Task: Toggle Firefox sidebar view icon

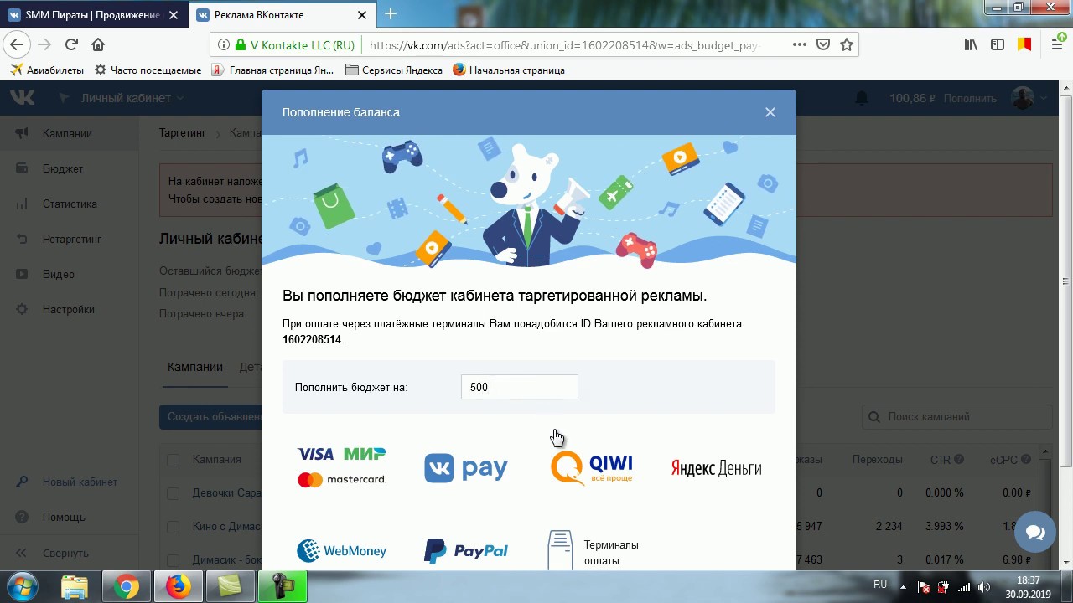Action: [x=998, y=45]
